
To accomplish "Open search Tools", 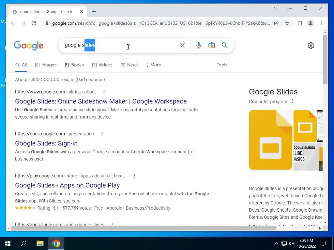I will 222,65.
